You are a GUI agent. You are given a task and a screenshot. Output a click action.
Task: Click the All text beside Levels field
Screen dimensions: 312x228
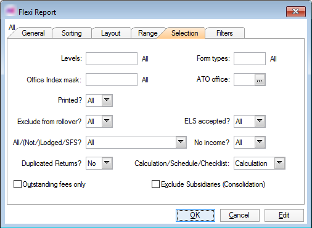pos(145,59)
